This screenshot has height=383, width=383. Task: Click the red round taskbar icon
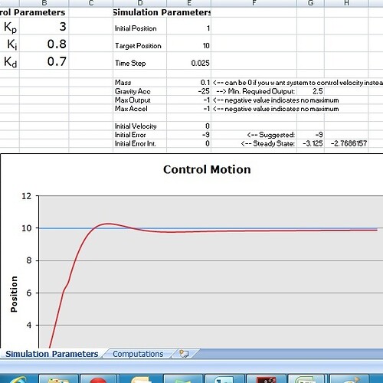tap(98, 379)
